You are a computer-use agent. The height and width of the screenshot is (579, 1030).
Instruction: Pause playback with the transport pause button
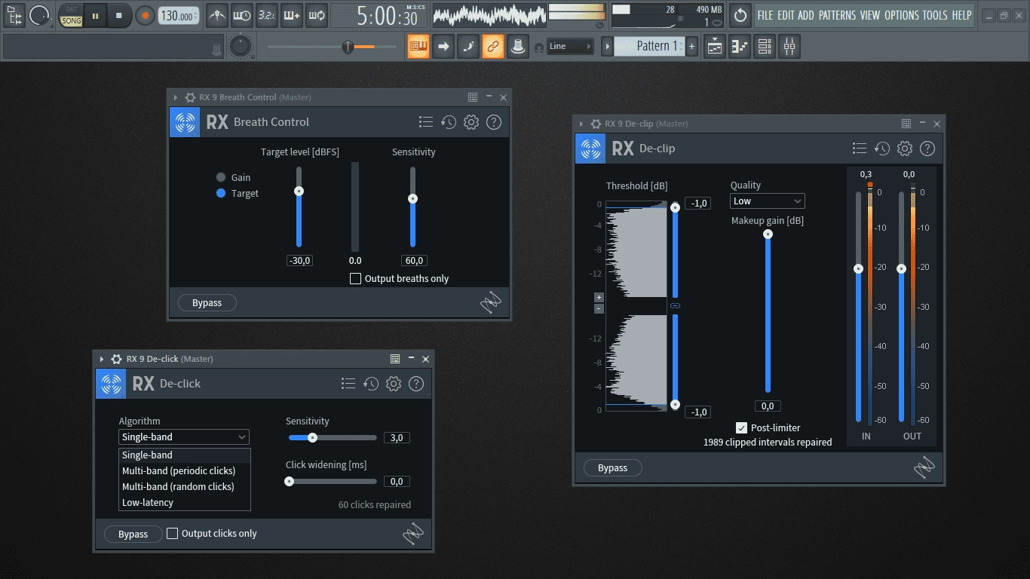[95, 15]
